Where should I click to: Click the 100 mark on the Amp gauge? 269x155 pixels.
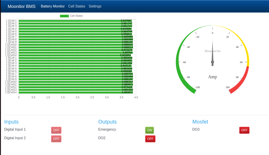tap(227, 87)
